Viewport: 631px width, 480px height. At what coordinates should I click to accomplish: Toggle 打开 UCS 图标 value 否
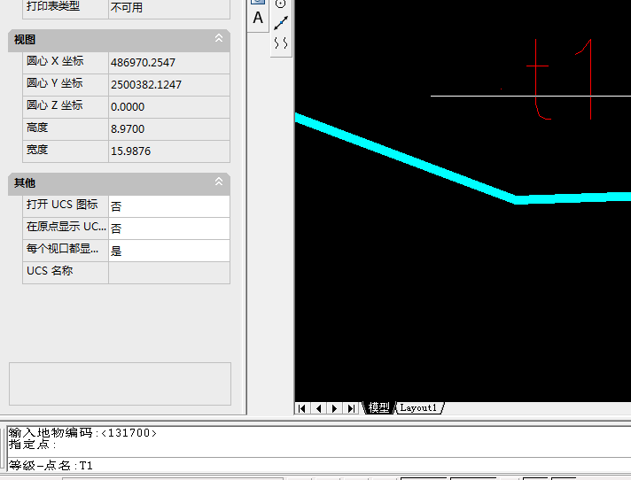point(168,205)
